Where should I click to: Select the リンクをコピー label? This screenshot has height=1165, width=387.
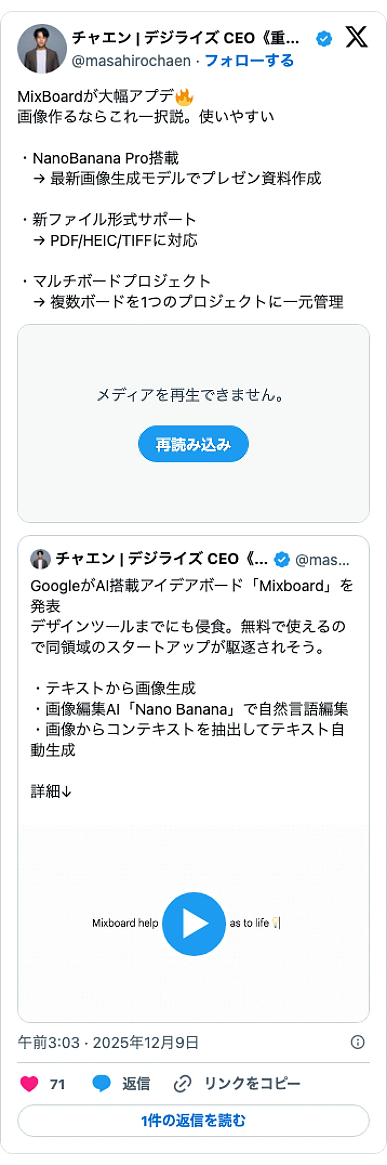coord(252,1083)
